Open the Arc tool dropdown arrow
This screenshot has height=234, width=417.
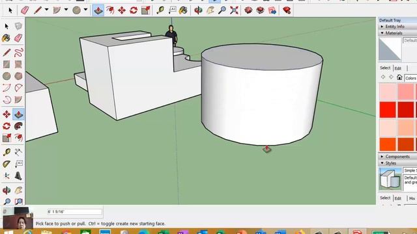coord(66,10)
